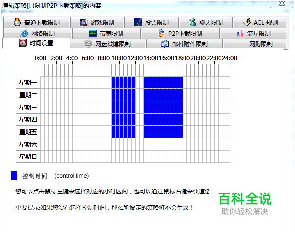295x232 pixels.
Task: Open the 网购限制 tab
Action: pos(255,44)
